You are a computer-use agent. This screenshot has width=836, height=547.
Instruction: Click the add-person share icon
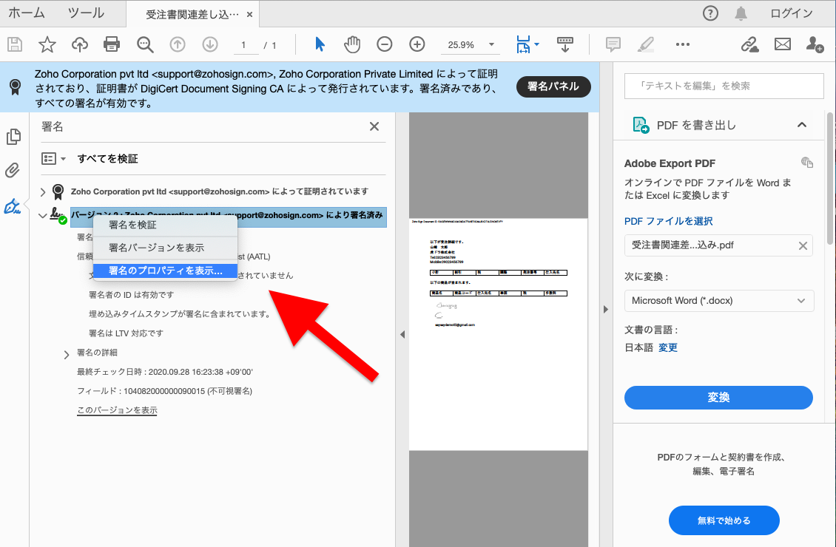pyautogui.click(x=815, y=44)
